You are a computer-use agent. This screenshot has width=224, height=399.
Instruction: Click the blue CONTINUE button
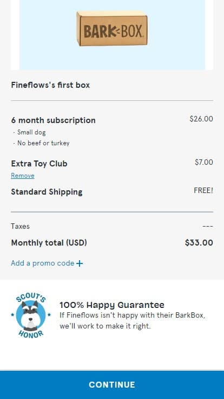point(112,385)
